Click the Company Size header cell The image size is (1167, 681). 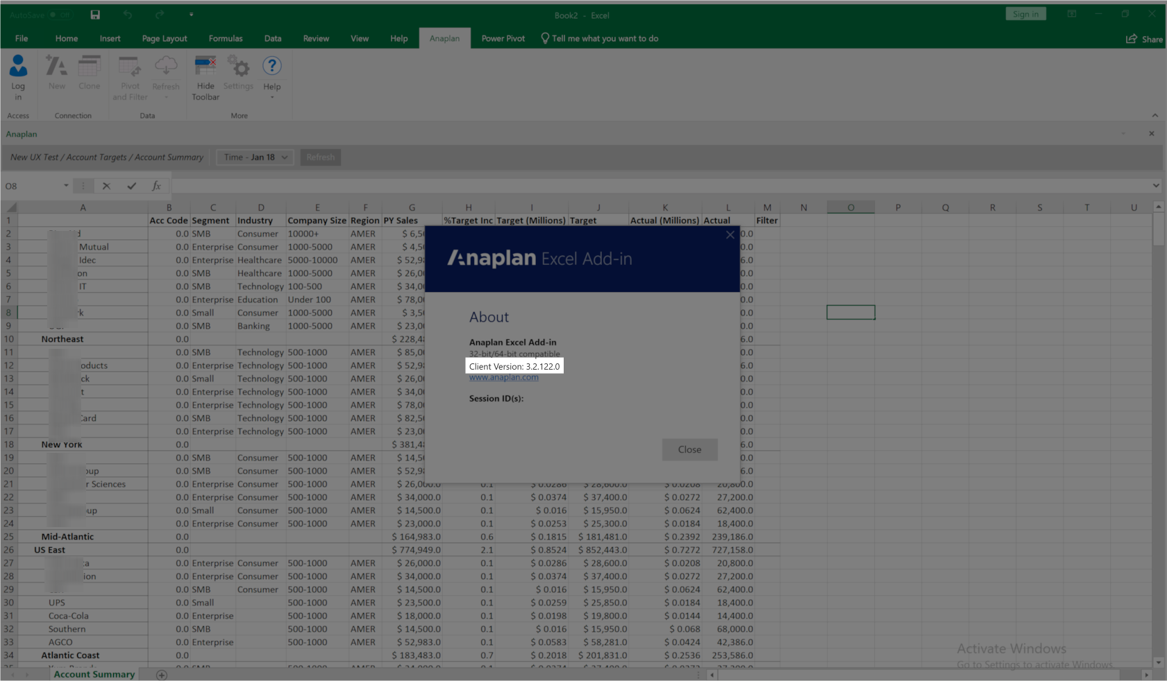(317, 221)
